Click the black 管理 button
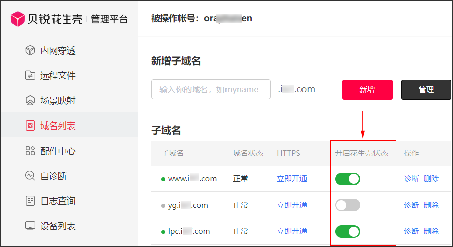 click(426, 90)
